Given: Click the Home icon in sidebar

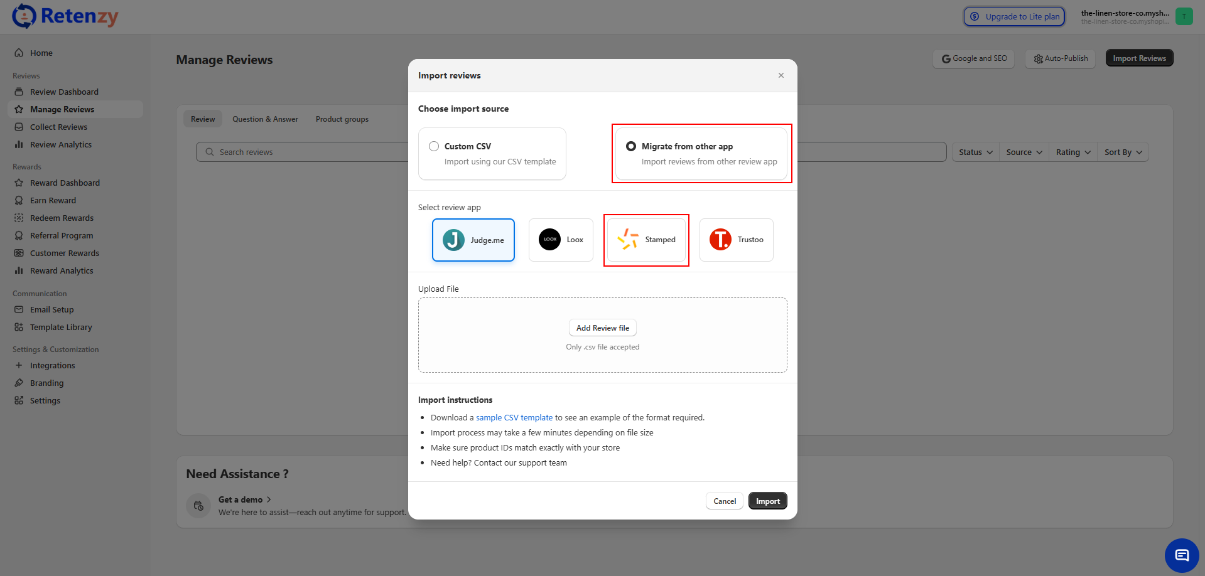Looking at the screenshot, I should tap(19, 53).
